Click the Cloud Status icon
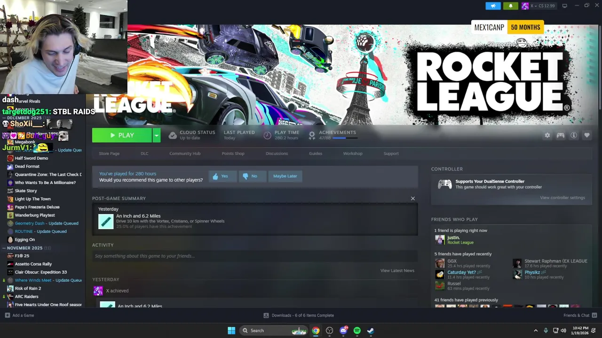Screen dimensions: 602x338 [x=173, y=135]
